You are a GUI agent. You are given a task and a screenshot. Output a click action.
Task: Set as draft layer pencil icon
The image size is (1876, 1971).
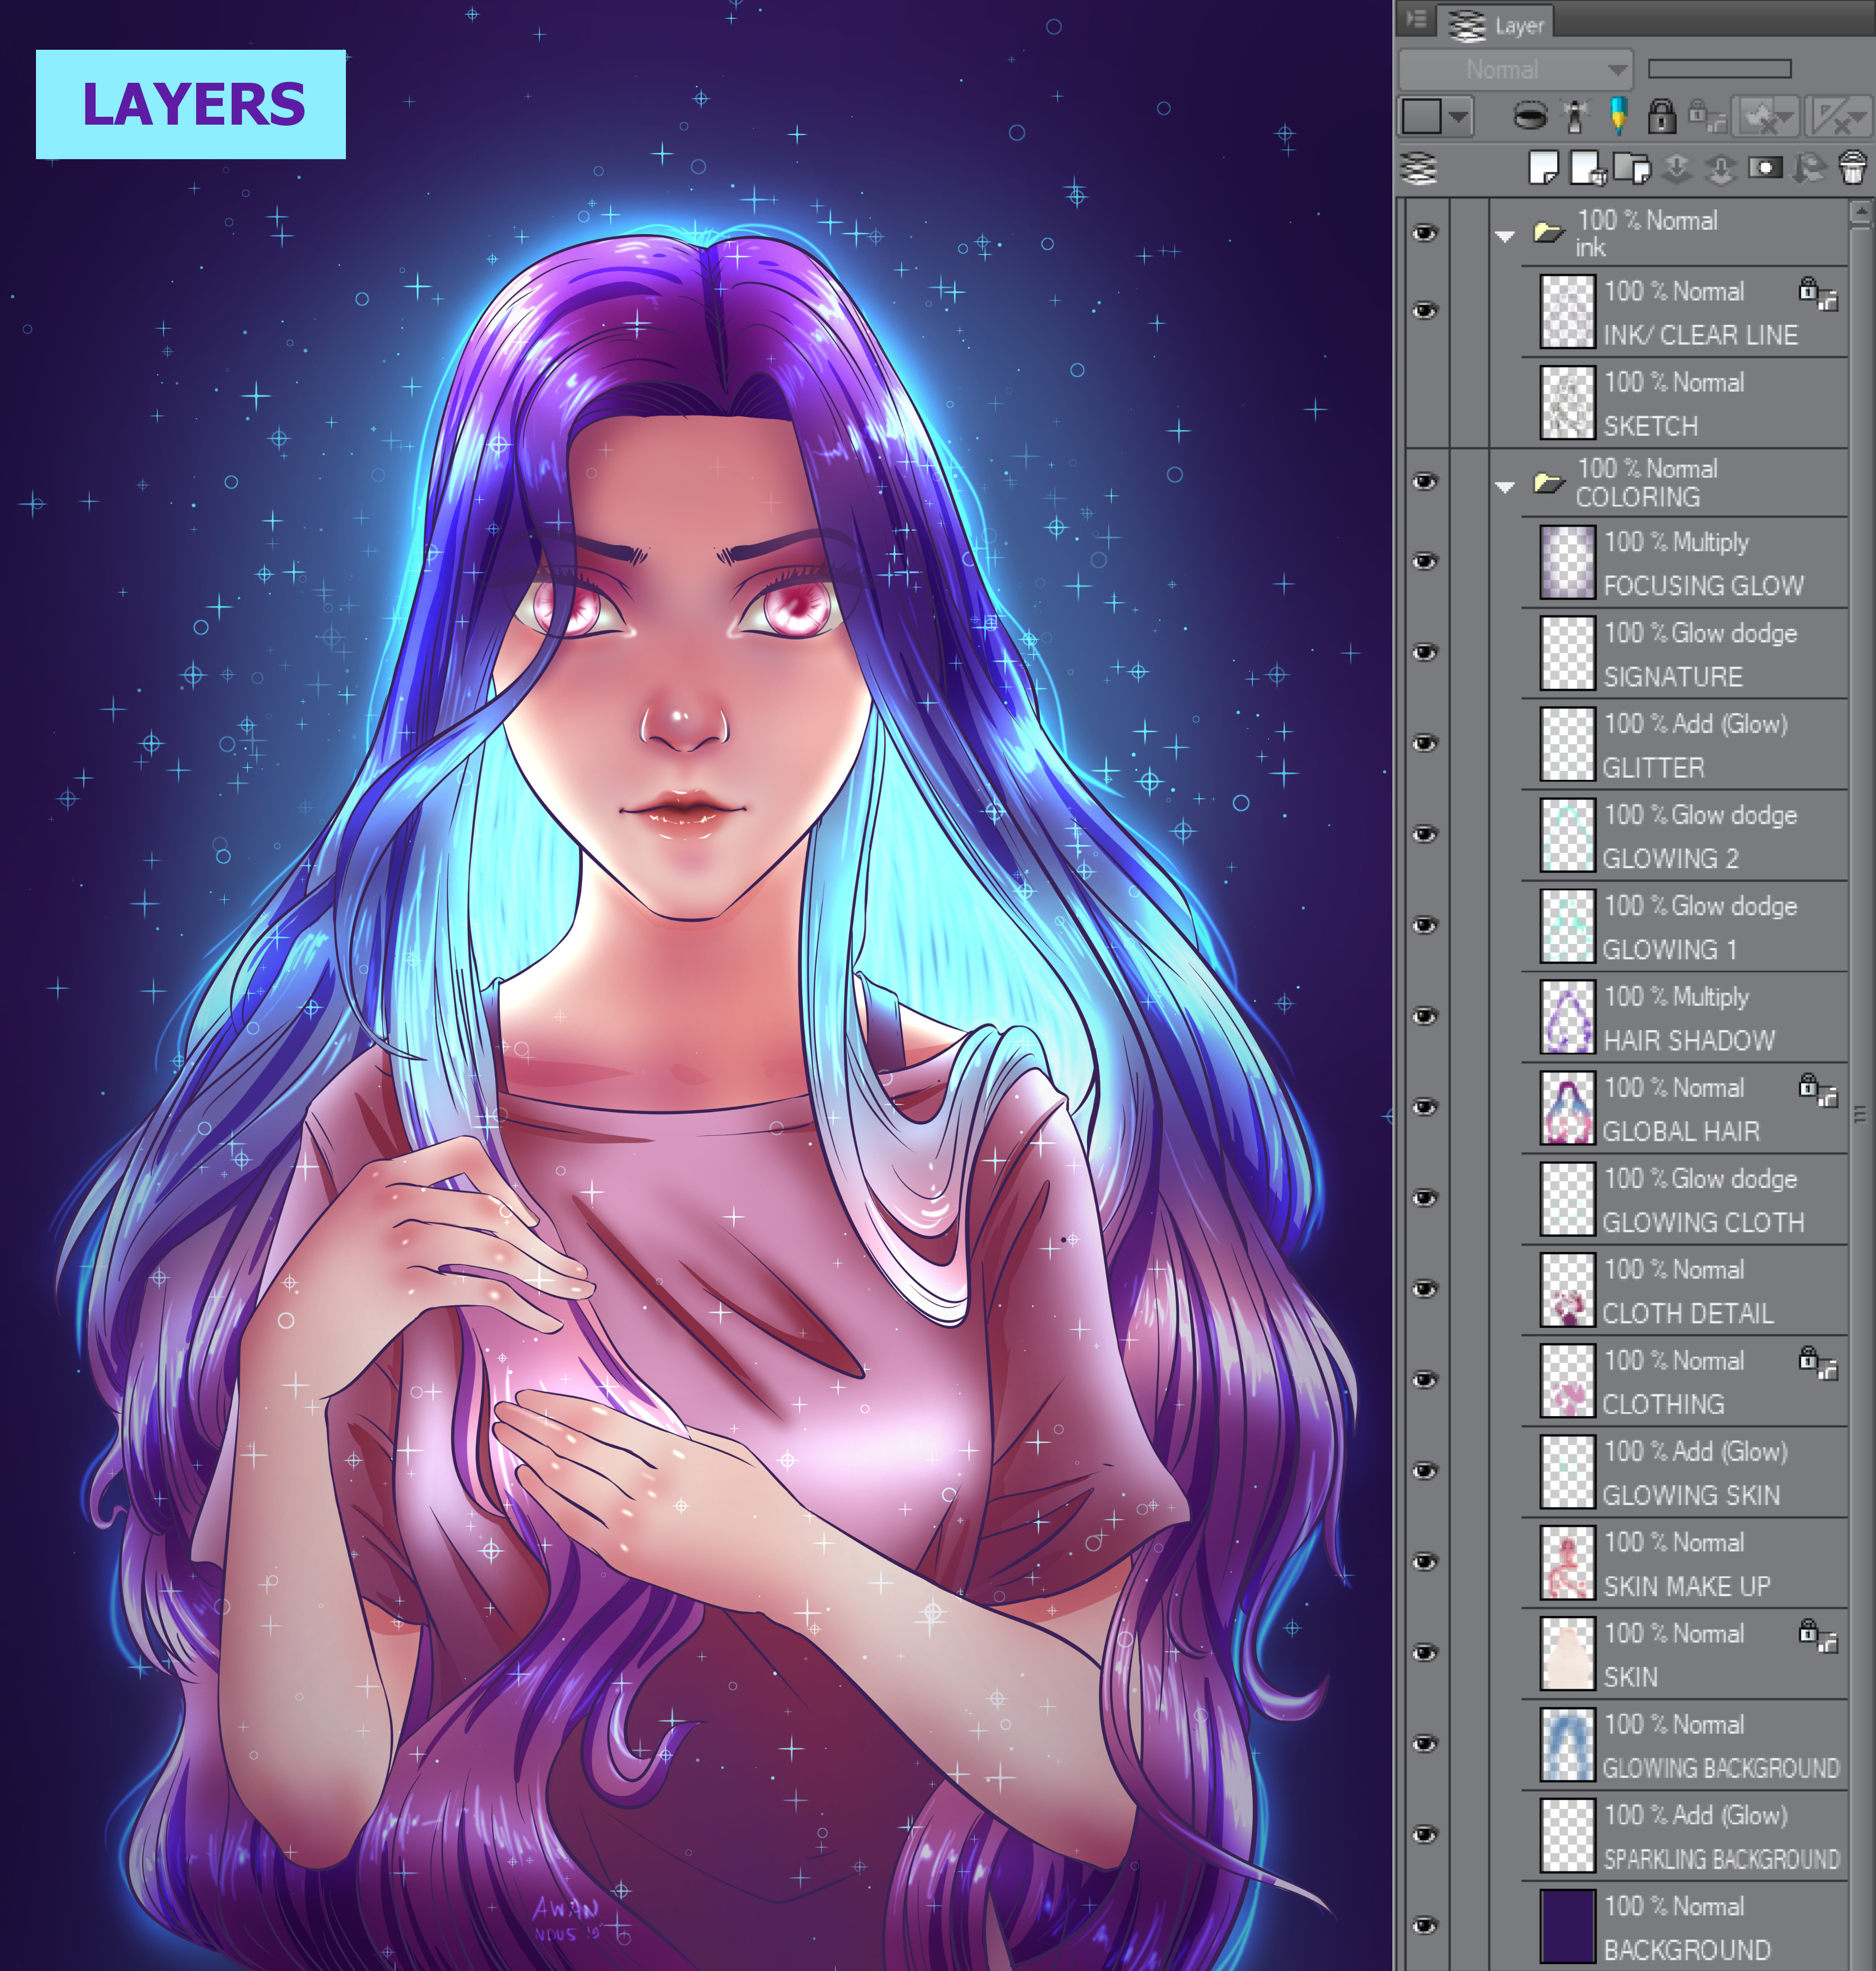pos(1618,116)
